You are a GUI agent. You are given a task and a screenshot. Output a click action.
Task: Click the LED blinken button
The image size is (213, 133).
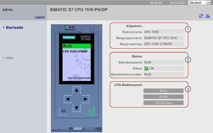pos(163,103)
